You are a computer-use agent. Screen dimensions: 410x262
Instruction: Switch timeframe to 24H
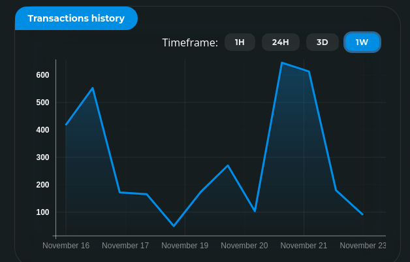281,42
